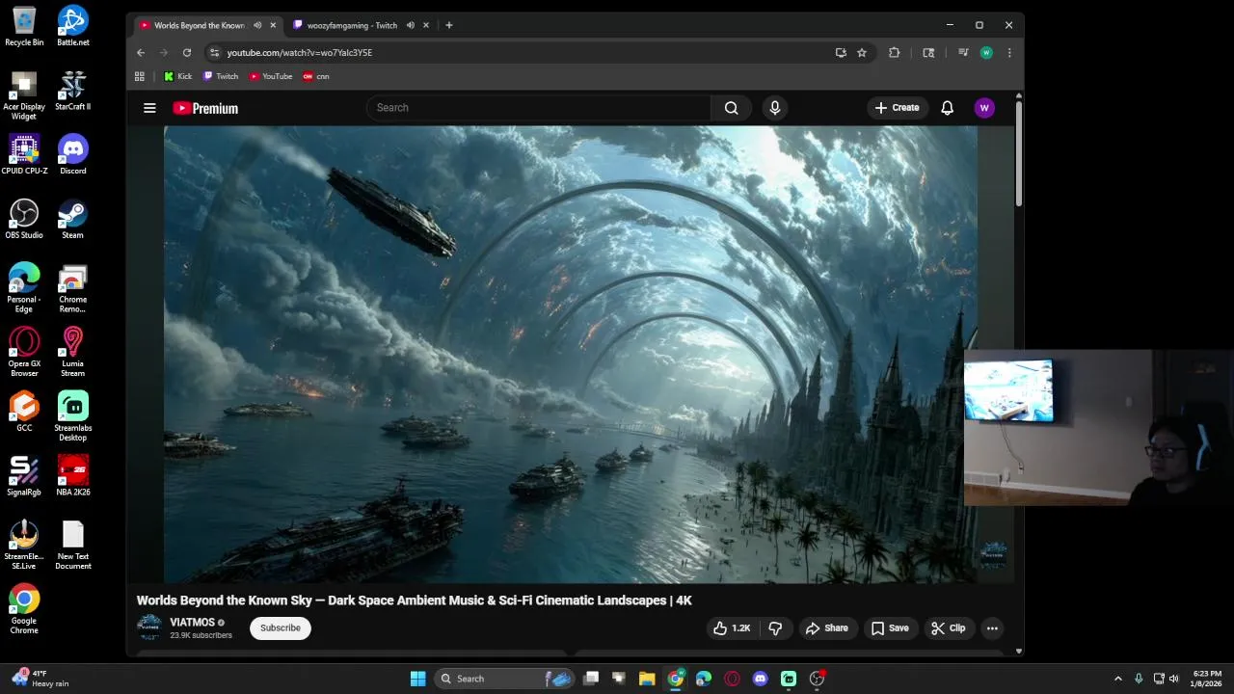The image size is (1234, 694).
Task: Open OBS Studio desktop shortcut
Action: pyautogui.click(x=24, y=220)
